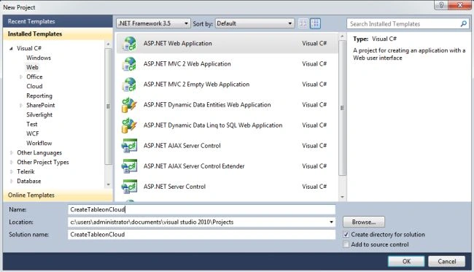Screen dimensions: 474x272
Task: Expand the SharePoint tree node
Action: tap(21, 105)
